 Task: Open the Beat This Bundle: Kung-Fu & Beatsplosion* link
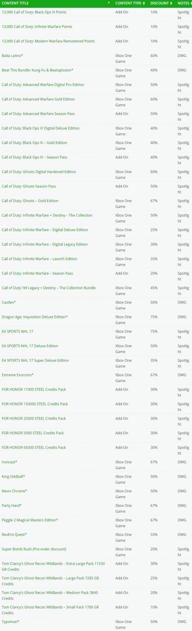click(x=38, y=70)
